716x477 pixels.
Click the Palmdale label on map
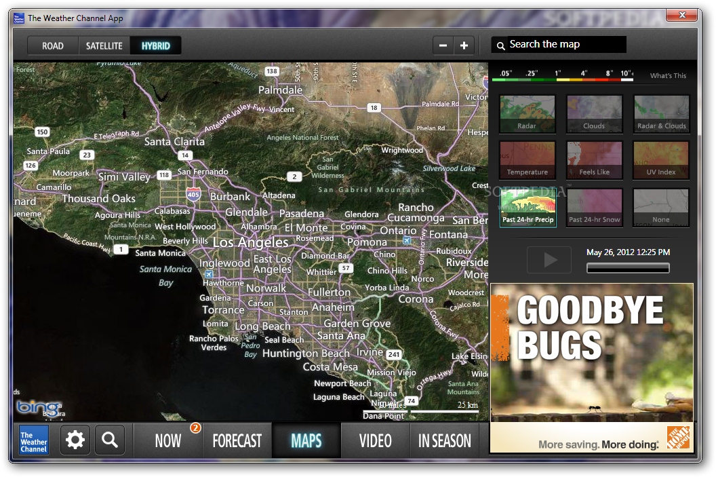[281, 90]
